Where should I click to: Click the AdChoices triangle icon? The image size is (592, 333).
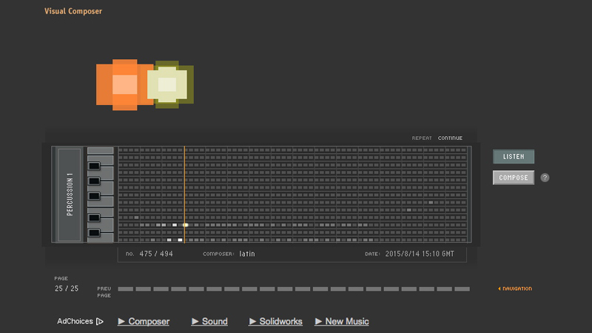click(x=100, y=321)
